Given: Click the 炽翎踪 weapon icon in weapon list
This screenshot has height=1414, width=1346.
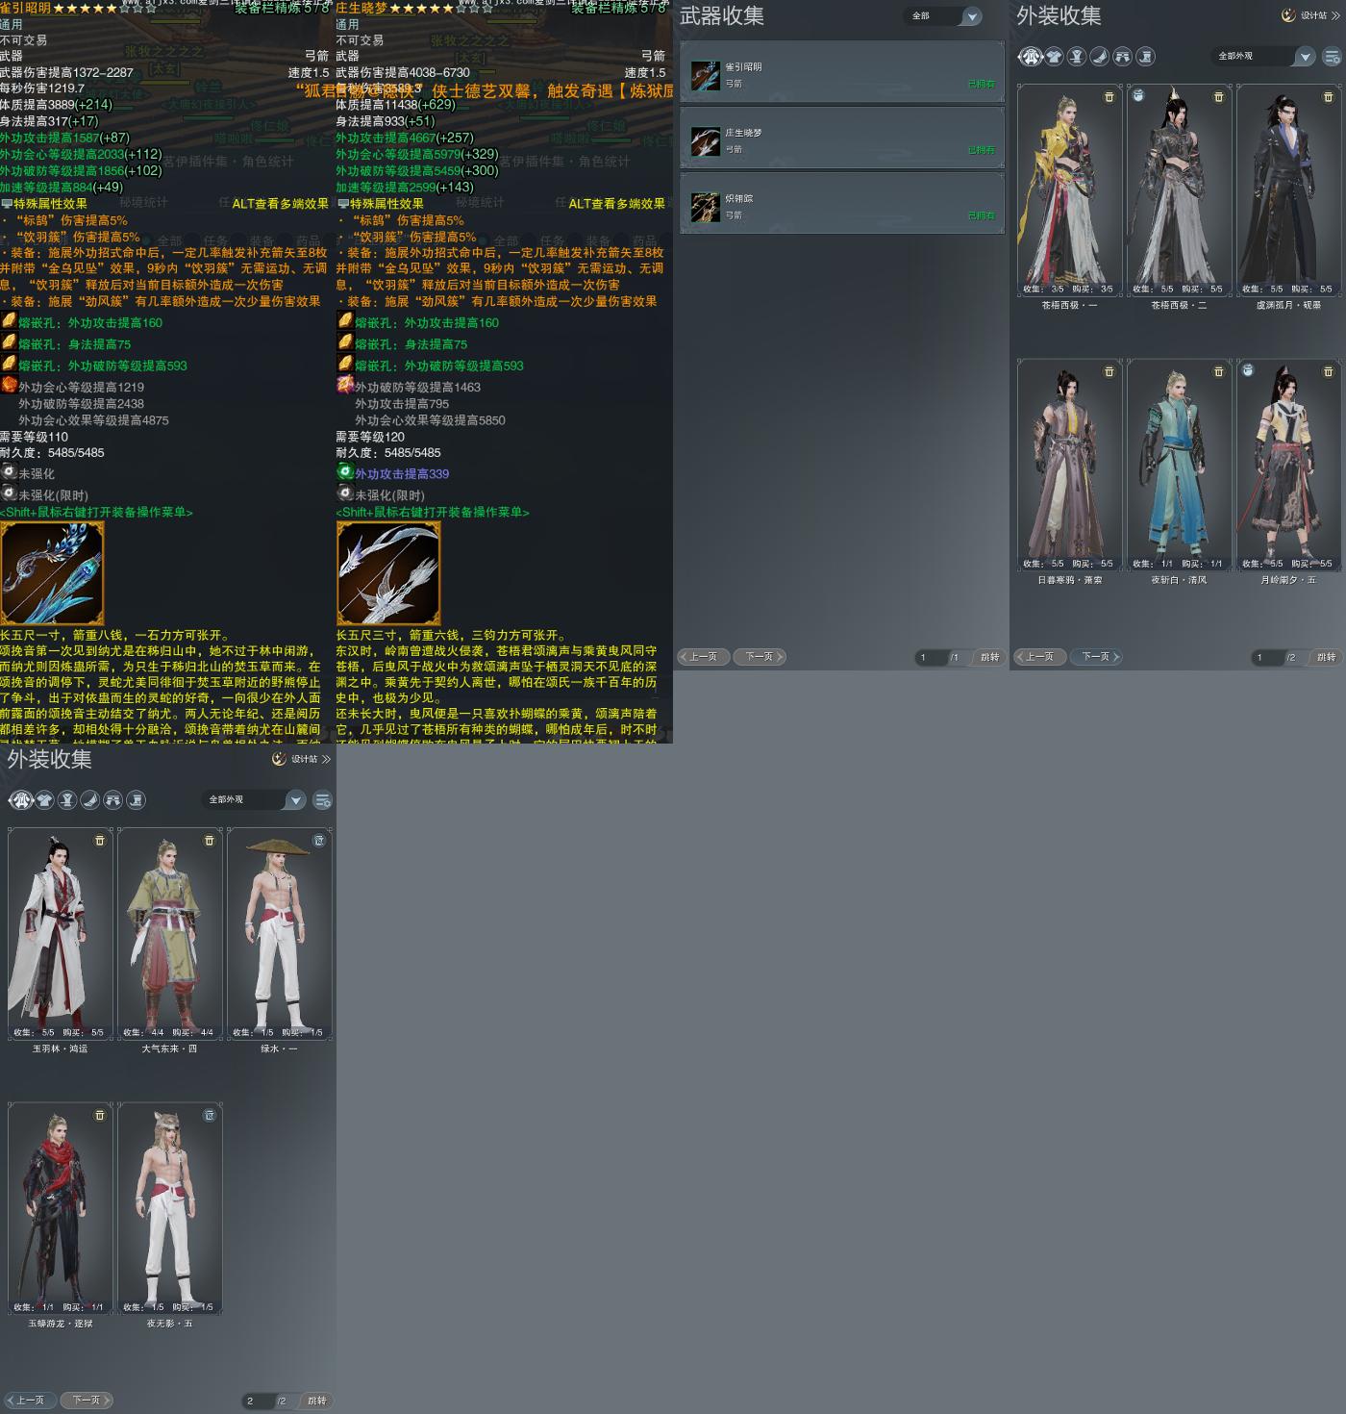Looking at the screenshot, I should [x=705, y=207].
